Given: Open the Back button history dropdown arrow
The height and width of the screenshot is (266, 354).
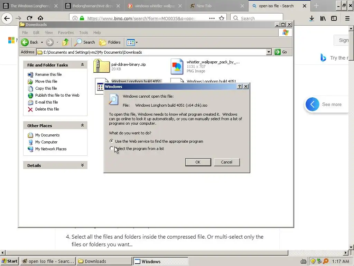Looking at the screenshot, I should point(42,43).
